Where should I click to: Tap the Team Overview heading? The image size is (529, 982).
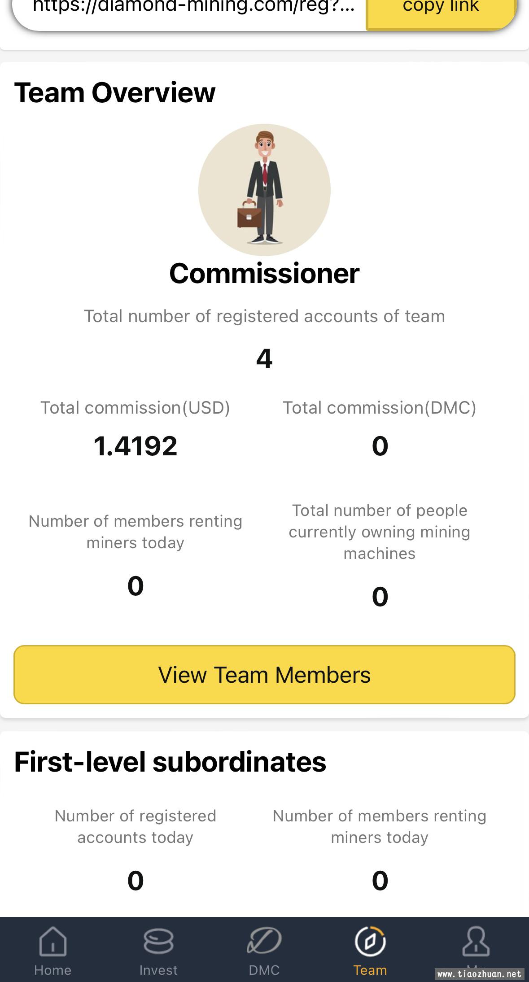click(x=115, y=92)
